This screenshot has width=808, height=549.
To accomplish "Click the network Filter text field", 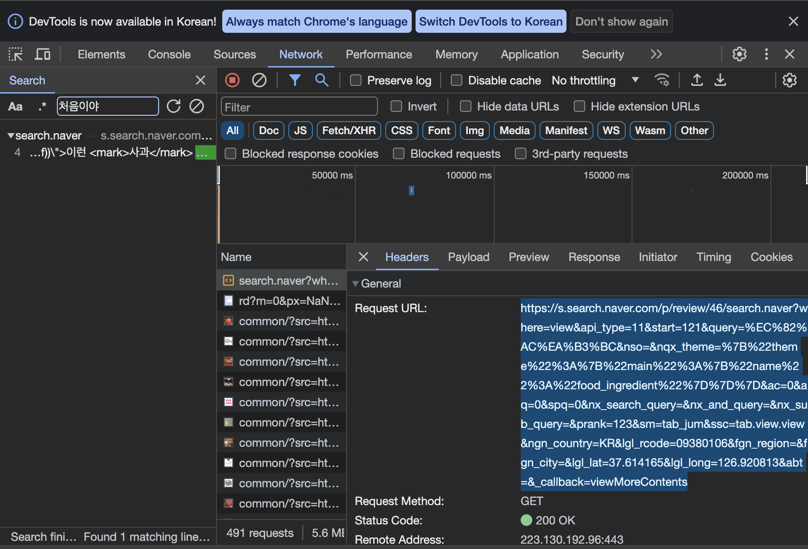I will [x=299, y=107].
